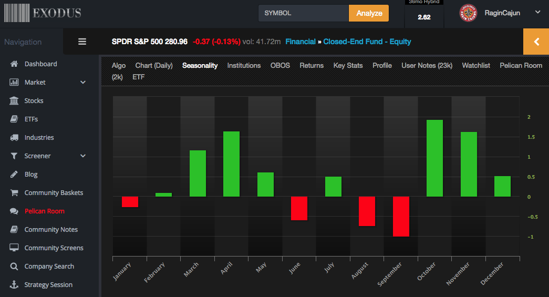Click the Market chart icon
This screenshot has height=297, width=549.
14,83
